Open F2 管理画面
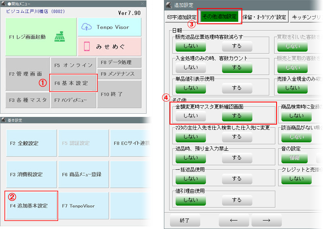 (x=26, y=74)
